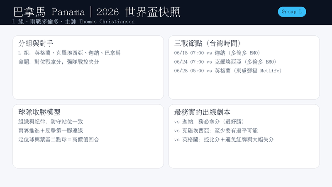Click the 分組與對手 card heading
This screenshot has width=332, height=187.
(x=36, y=43)
